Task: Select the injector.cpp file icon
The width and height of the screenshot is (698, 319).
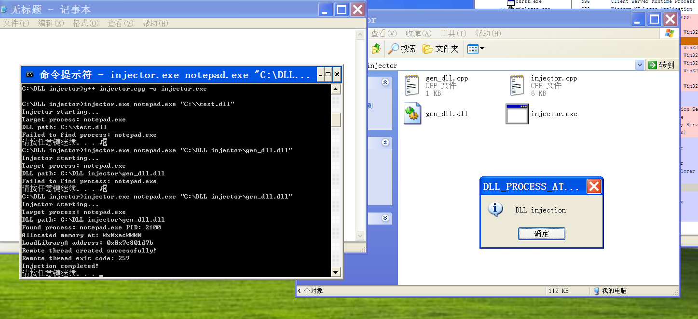Action: 517,86
